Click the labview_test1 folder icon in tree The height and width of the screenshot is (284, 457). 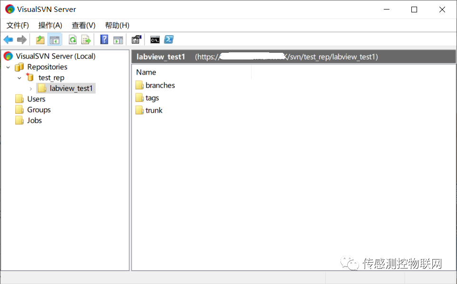point(42,88)
